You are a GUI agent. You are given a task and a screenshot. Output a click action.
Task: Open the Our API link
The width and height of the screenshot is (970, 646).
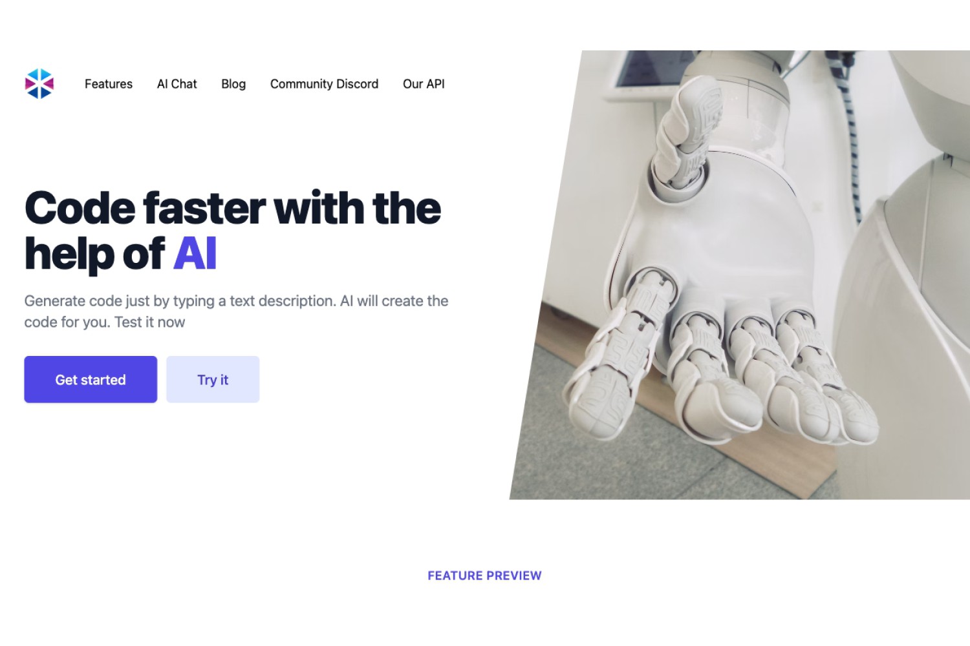click(x=424, y=84)
